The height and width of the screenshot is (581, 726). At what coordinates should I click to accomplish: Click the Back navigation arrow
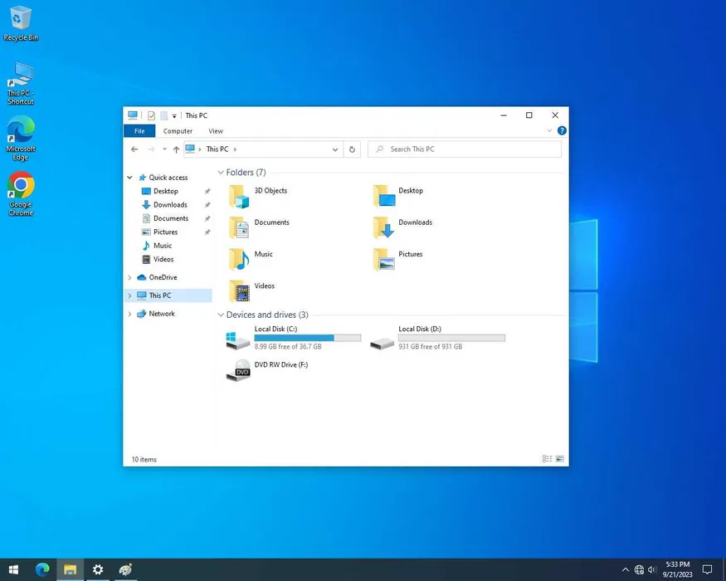point(134,149)
